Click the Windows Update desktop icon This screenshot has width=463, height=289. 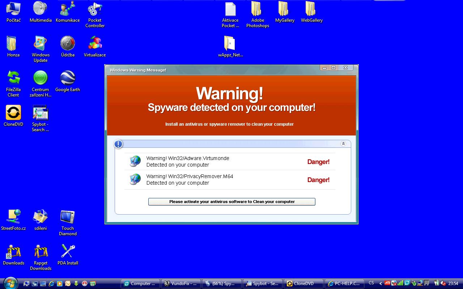(x=41, y=43)
